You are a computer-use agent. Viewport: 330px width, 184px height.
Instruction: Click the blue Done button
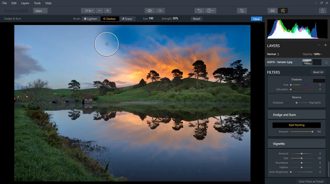click(x=256, y=19)
